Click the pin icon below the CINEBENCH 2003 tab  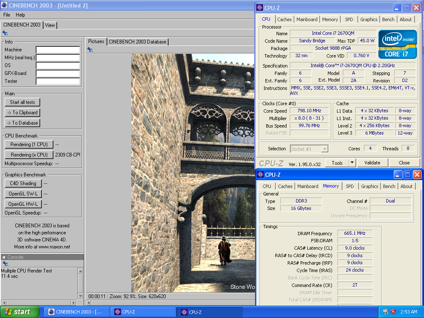tap(5, 33)
